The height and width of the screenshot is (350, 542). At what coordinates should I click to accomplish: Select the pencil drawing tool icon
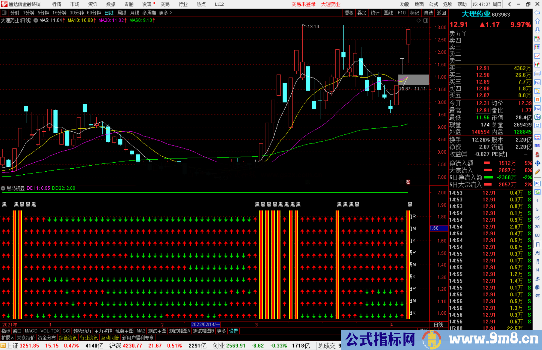coord(537,172)
